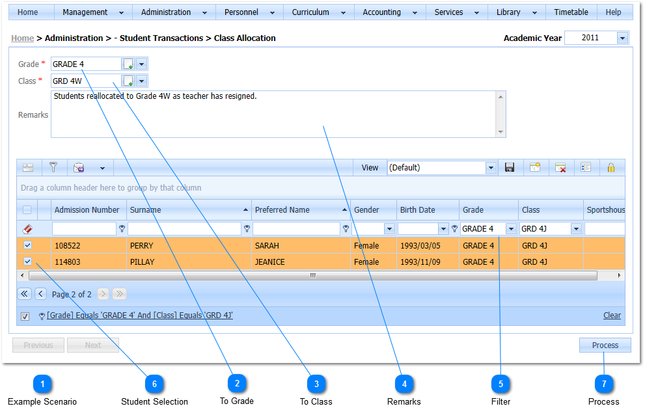645x417 pixels.
Task: Disable the active filter checkbox
Action: click(25, 316)
